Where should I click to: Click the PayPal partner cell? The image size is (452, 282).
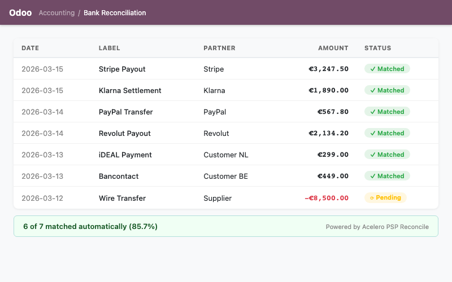click(215, 112)
